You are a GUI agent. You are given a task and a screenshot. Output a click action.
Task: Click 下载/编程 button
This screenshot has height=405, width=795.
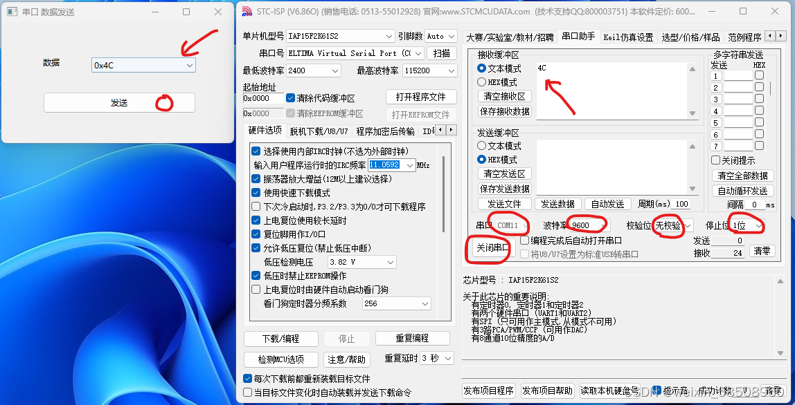coord(281,339)
